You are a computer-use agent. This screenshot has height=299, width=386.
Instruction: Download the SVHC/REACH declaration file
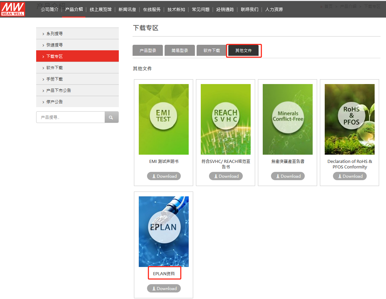[226, 176]
